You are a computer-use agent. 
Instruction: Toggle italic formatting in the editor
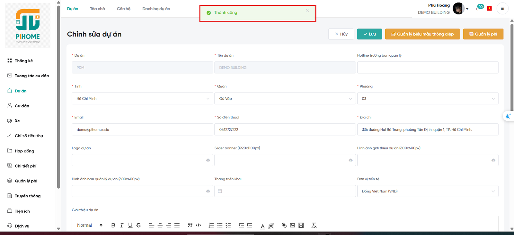(x=121, y=225)
